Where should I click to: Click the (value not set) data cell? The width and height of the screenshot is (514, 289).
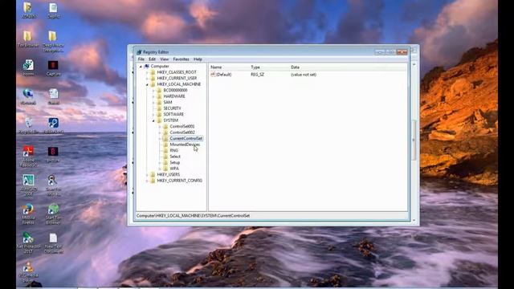304,75
